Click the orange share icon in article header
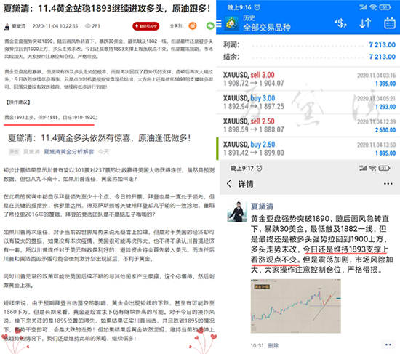This screenshot has width=400, height=354. point(193,25)
